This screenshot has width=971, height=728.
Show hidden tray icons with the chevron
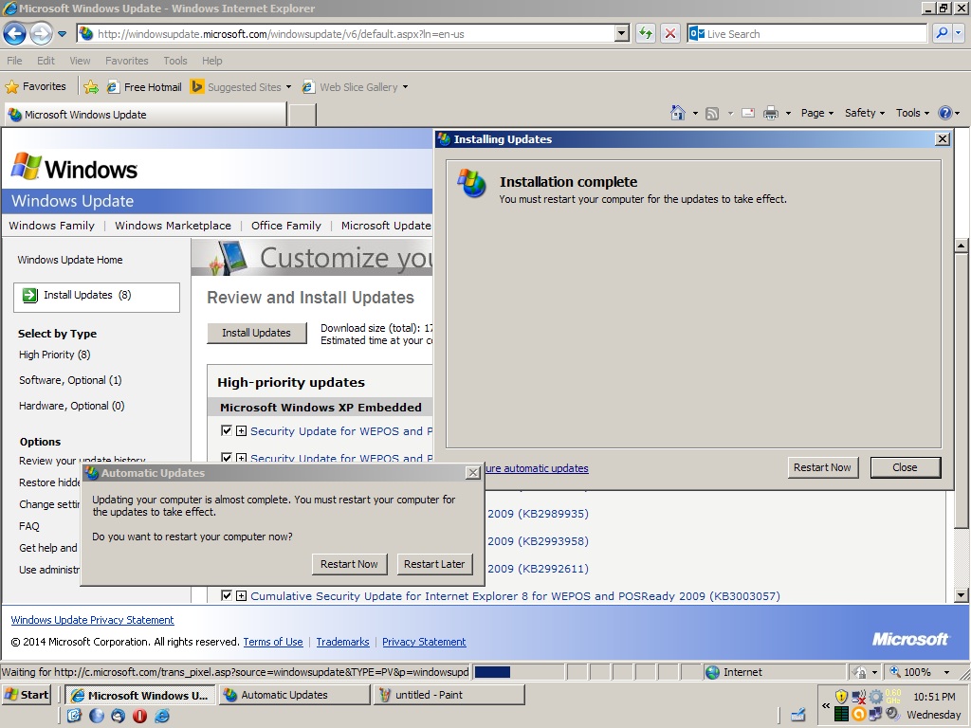[826, 705]
